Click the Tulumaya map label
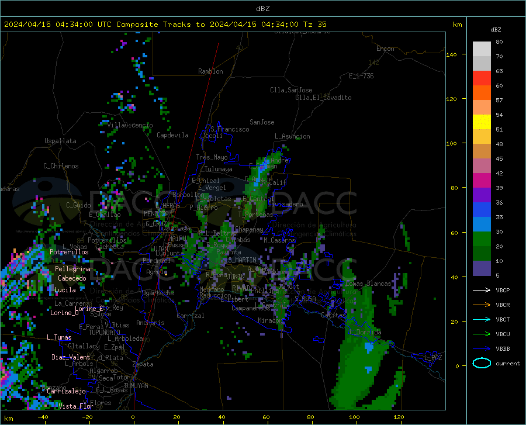 point(218,169)
